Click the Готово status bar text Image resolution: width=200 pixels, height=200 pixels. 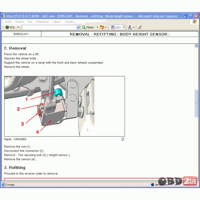coord(10,185)
